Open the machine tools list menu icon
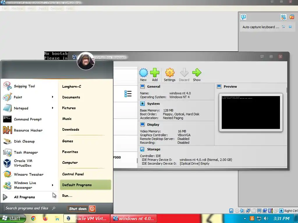298x223 pixels. tap(128, 94)
